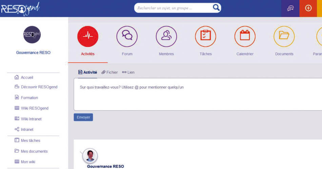The width and height of the screenshot is (322, 169).
Task: Select the Activité post tab
Action: pyautogui.click(x=87, y=72)
